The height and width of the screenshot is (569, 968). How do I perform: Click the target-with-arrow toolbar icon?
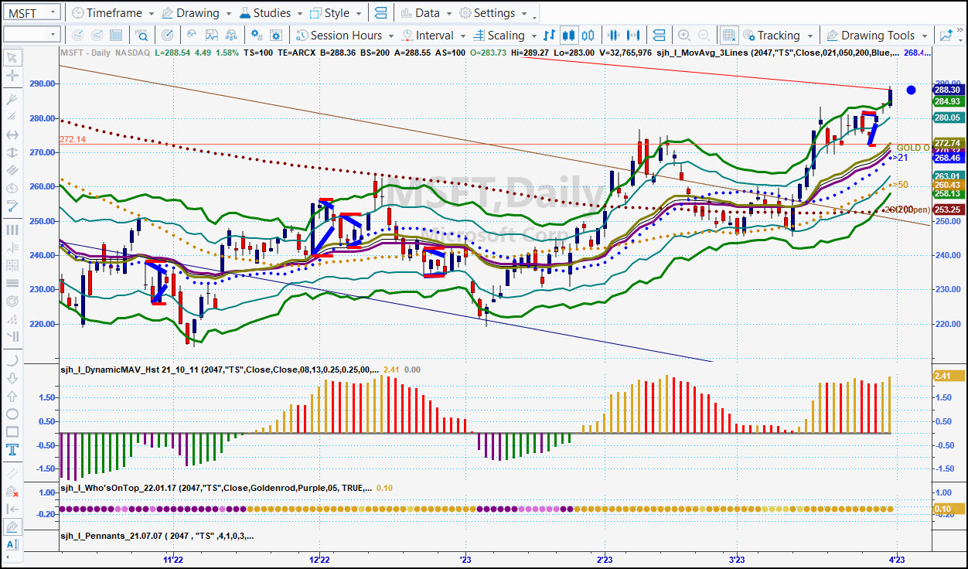click(x=167, y=35)
